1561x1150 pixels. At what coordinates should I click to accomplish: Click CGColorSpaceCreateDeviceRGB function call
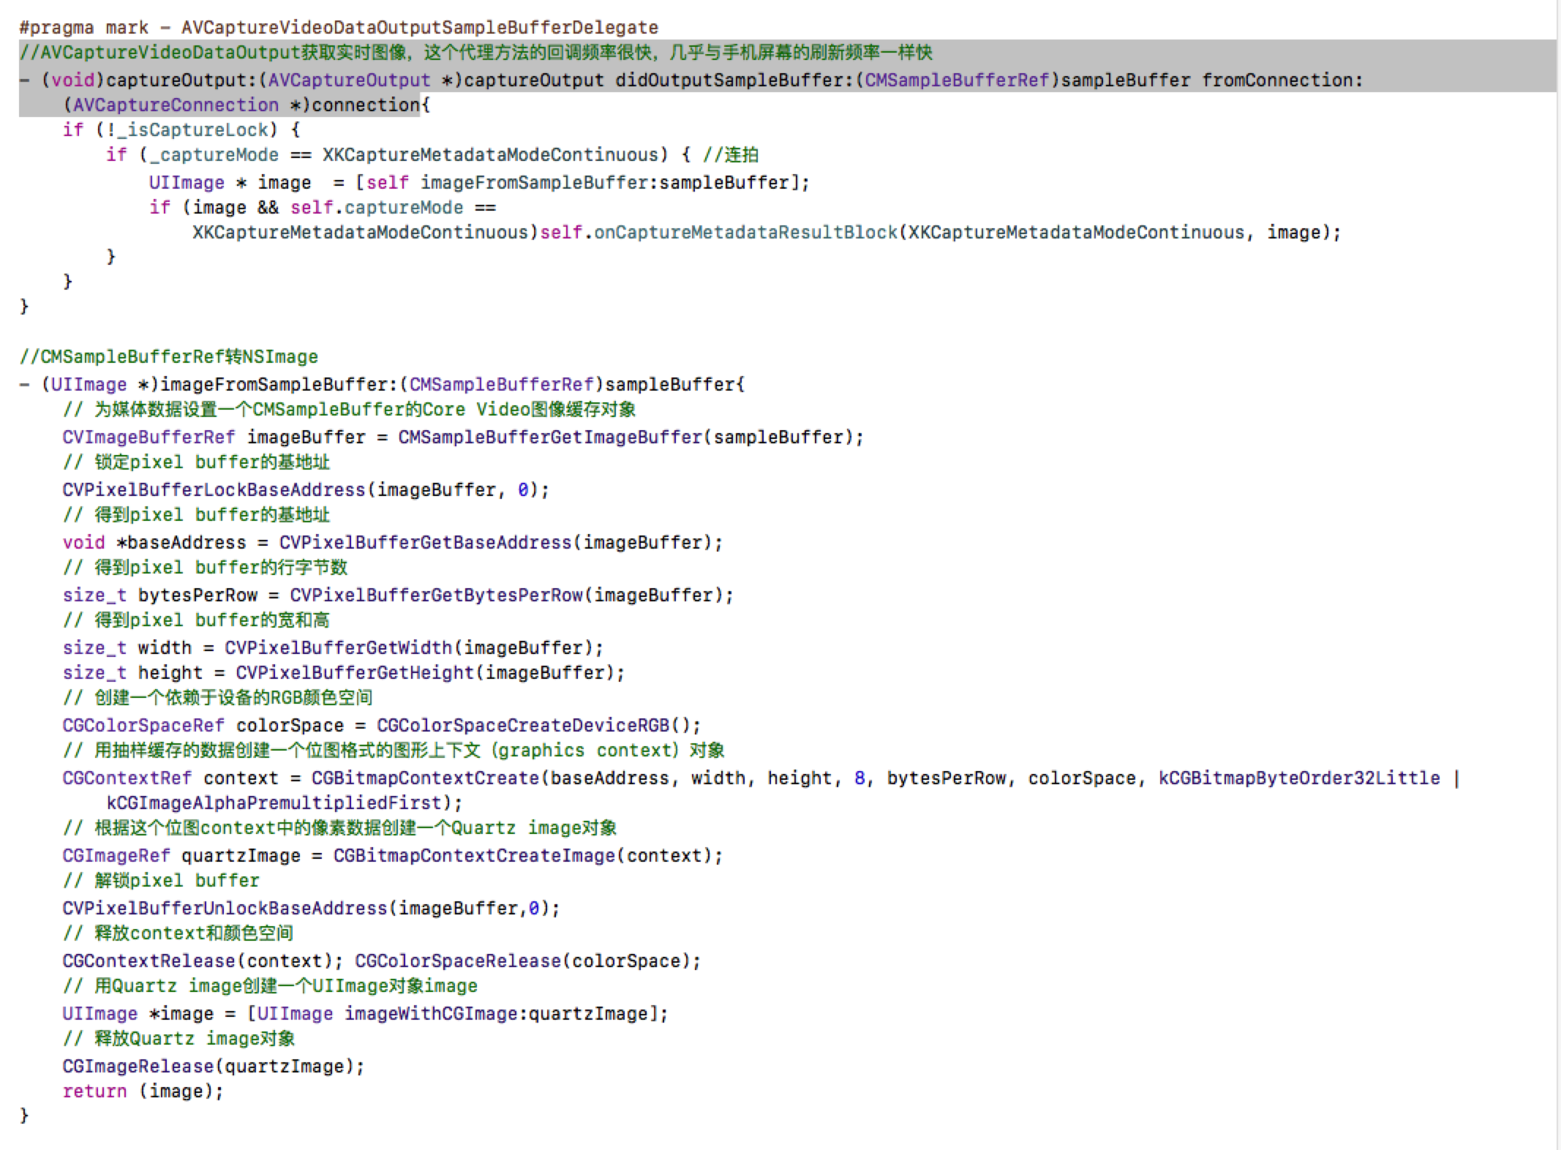tap(522, 726)
